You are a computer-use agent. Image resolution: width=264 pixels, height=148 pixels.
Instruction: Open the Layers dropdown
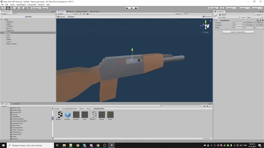(244, 8)
